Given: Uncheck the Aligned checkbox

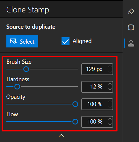Looking at the screenshot, I should [65, 41].
